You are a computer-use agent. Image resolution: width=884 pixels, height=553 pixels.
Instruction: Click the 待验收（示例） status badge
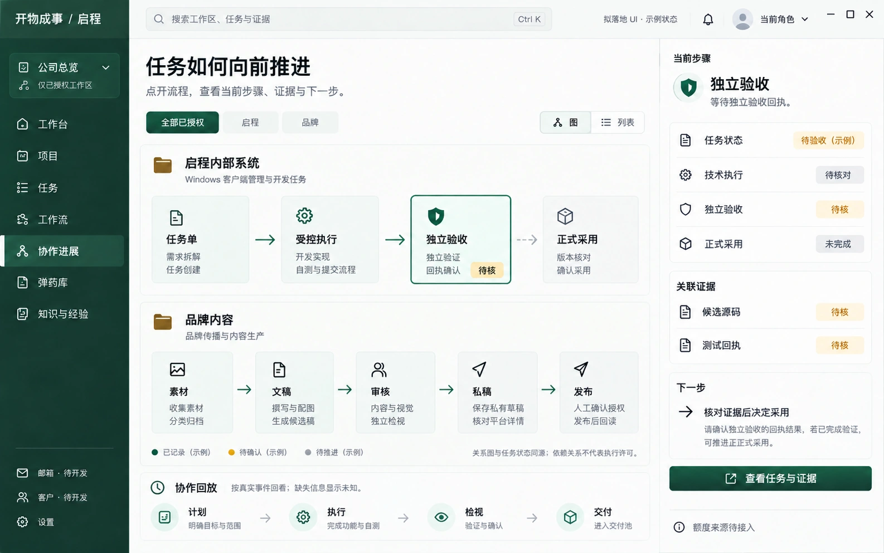coord(828,140)
